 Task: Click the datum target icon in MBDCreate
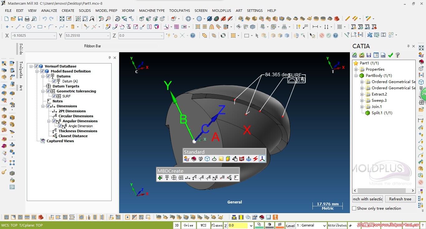(174, 178)
